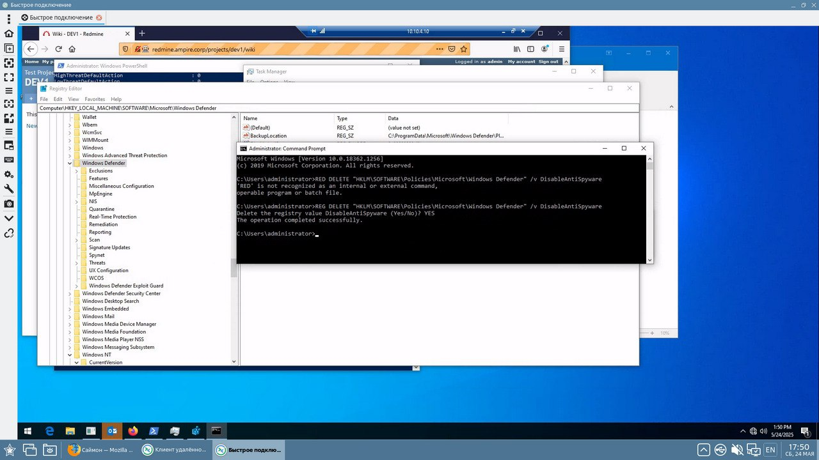Screen dimensions: 819x460
Task: Open Command Prompt taskbar icon
Action: coord(217,431)
